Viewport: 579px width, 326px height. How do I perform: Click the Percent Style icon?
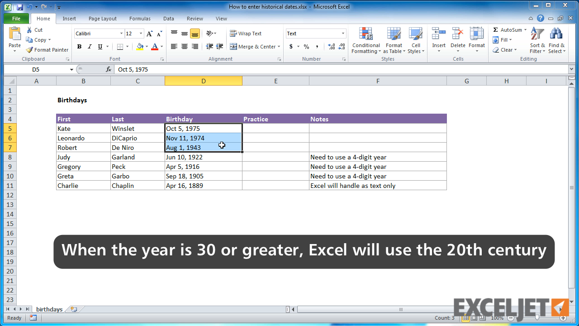(x=306, y=47)
